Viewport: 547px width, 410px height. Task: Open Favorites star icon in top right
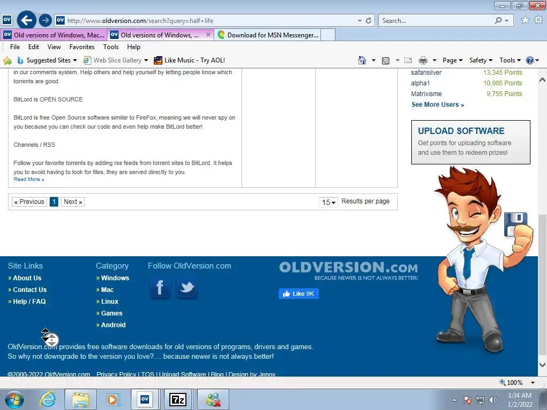click(525, 20)
